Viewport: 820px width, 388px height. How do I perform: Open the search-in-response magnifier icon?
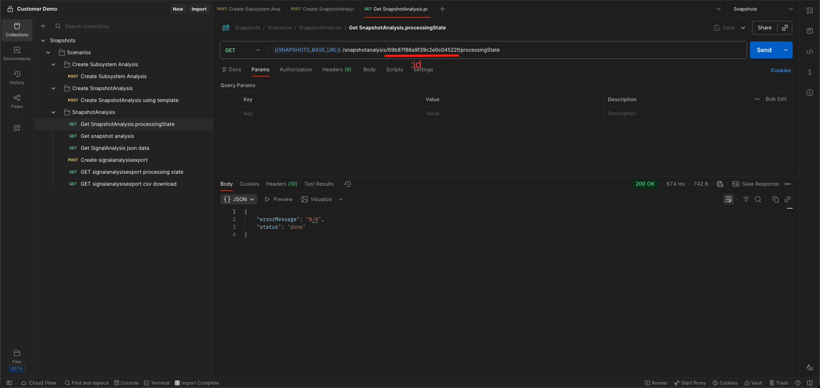758,199
